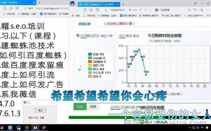Switch to 明细 view
Viewport: 211px width, 131px height.
click(x=93, y=107)
